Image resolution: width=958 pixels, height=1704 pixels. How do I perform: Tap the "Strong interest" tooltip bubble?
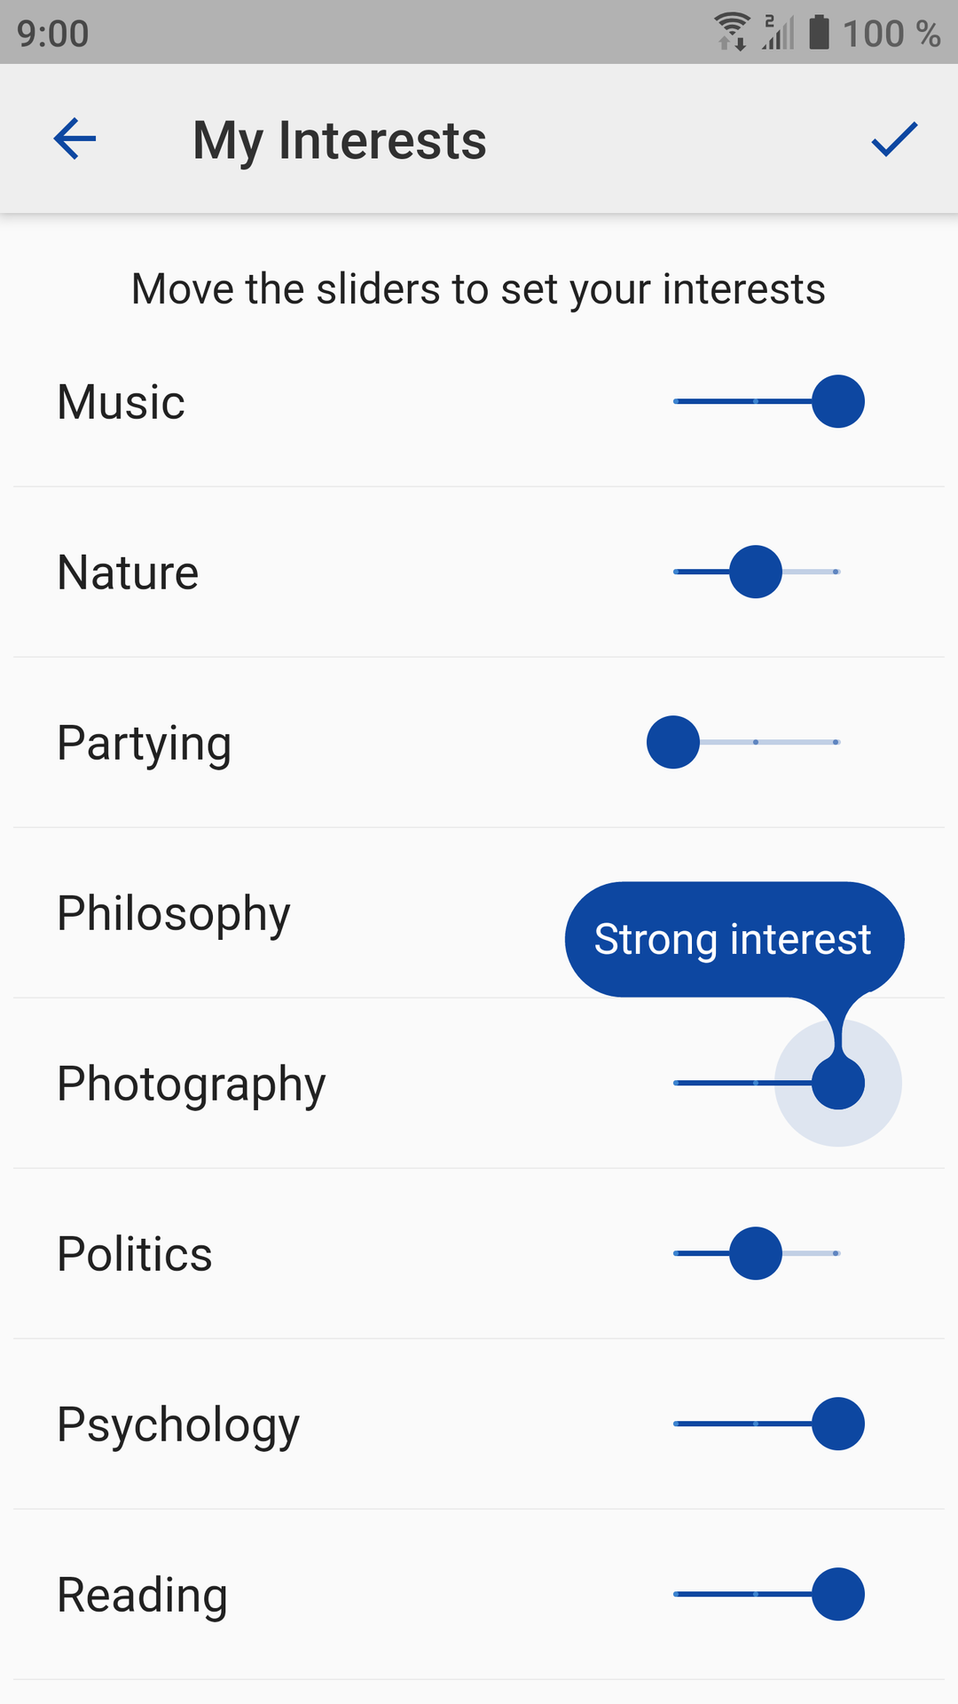733,939
